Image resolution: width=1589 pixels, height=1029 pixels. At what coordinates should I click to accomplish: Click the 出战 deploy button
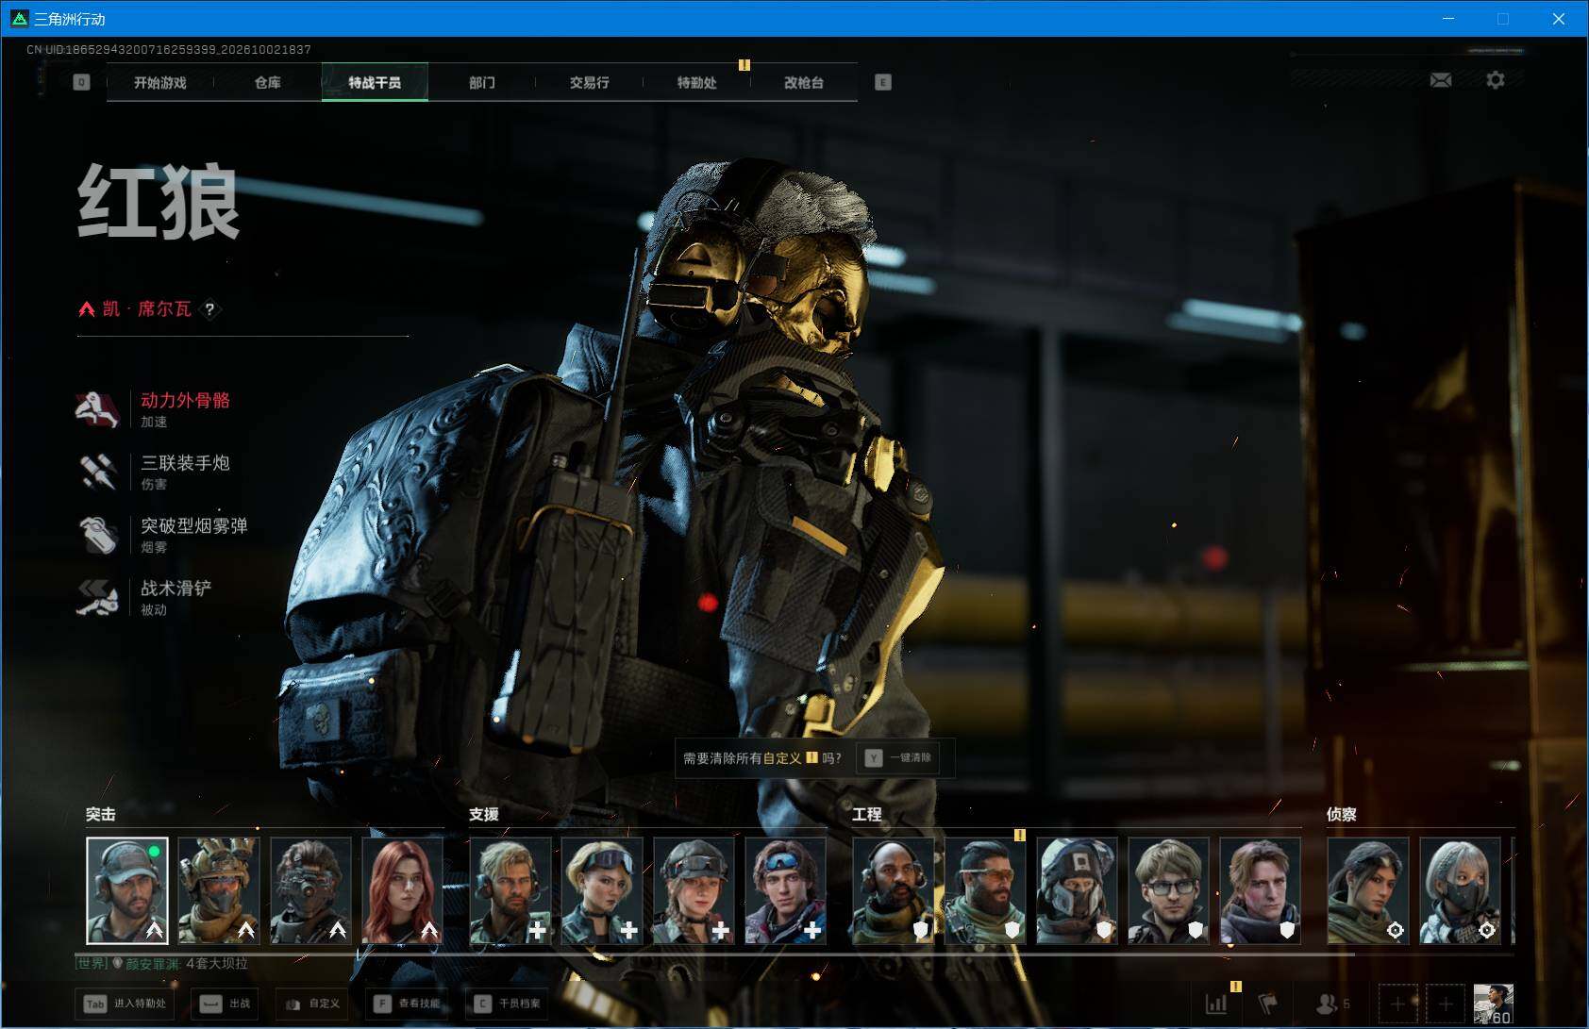click(x=226, y=1004)
